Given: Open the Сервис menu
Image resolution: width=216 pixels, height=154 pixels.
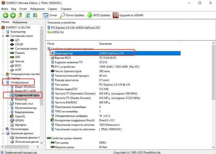Looking at the screenshot, I should (52, 9).
